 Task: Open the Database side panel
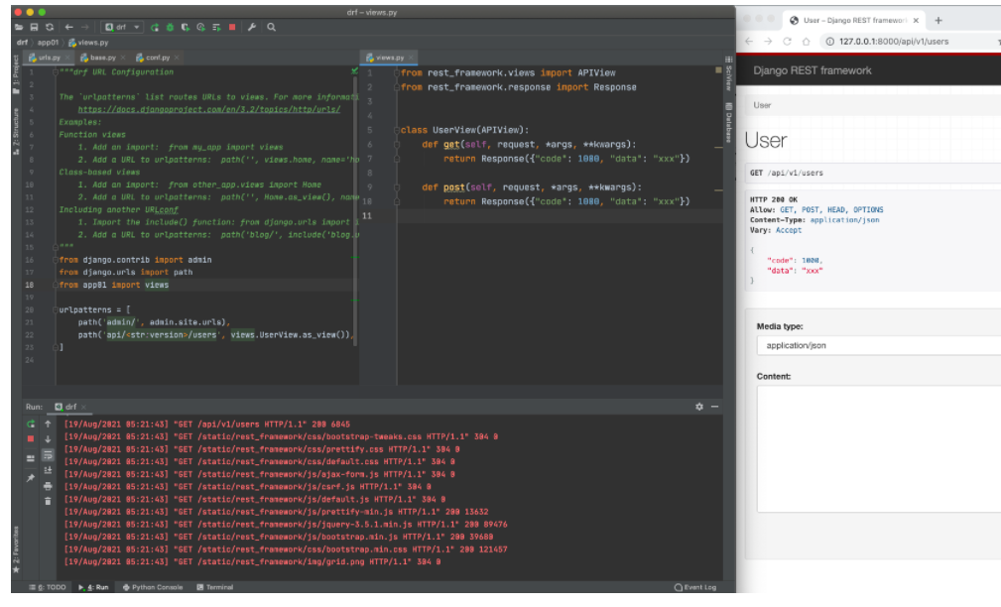point(728,123)
